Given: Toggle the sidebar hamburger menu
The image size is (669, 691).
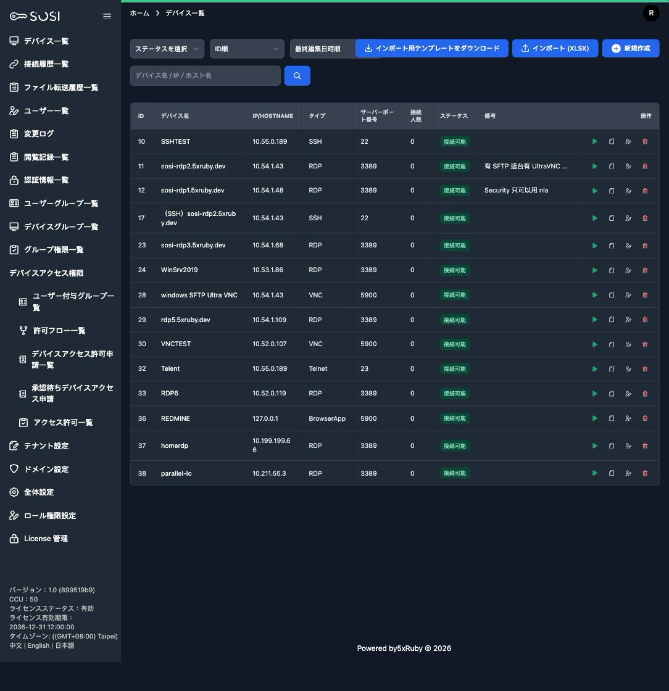Looking at the screenshot, I should click(x=107, y=16).
